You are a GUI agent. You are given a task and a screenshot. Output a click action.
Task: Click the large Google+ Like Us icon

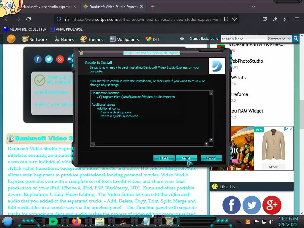pos(272,205)
